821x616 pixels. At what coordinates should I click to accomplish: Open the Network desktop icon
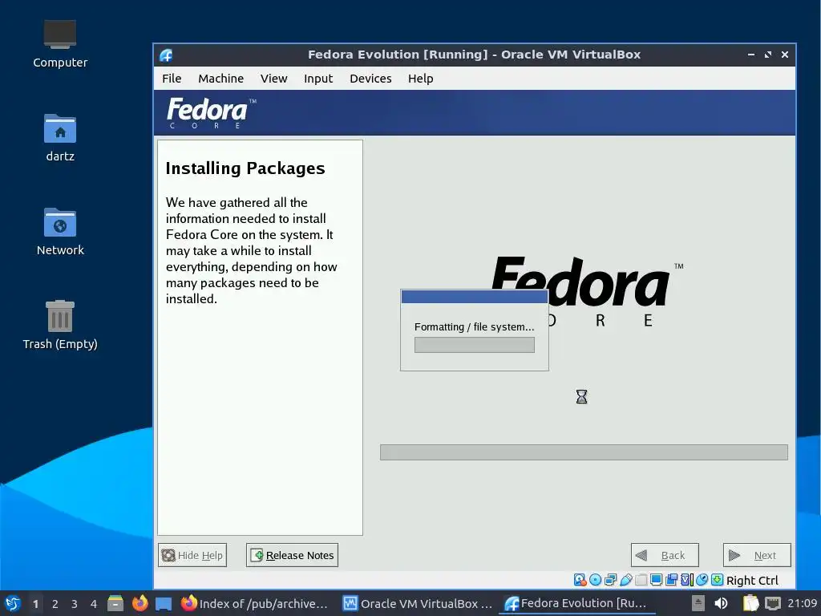pyautogui.click(x=60, y=232)
